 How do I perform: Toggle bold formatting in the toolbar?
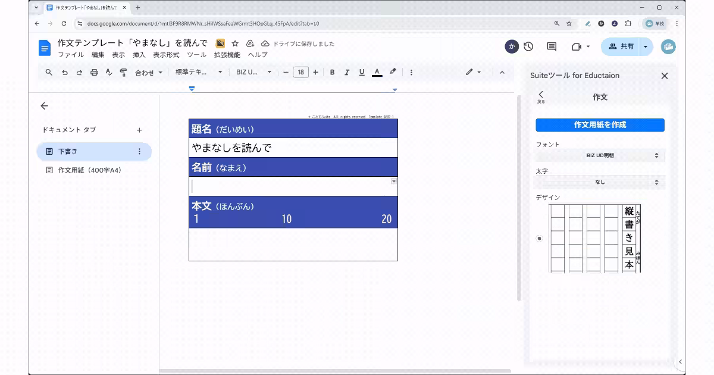coord(332,72)
